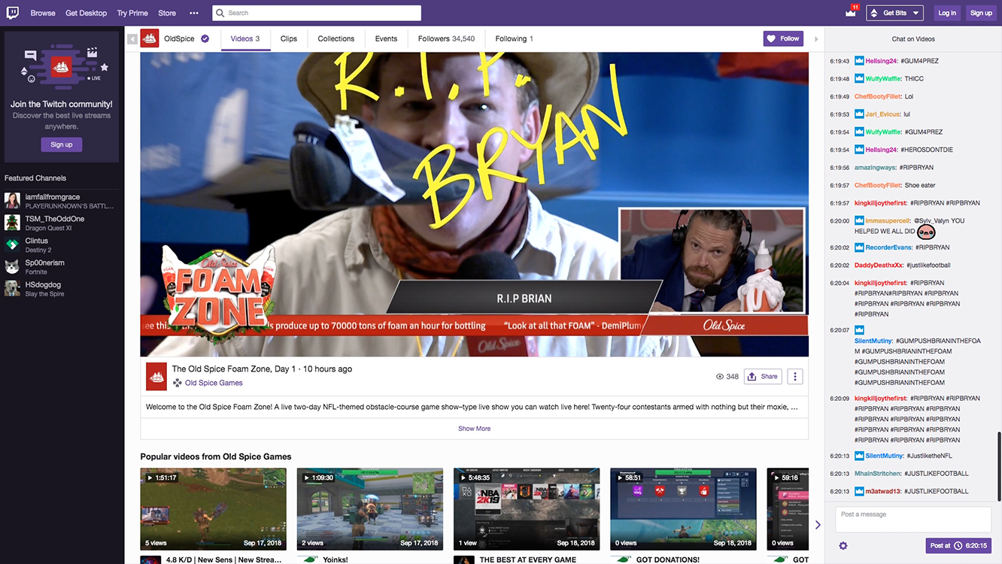
Task: Share the Foam Zone video
Action: point(763,377)
